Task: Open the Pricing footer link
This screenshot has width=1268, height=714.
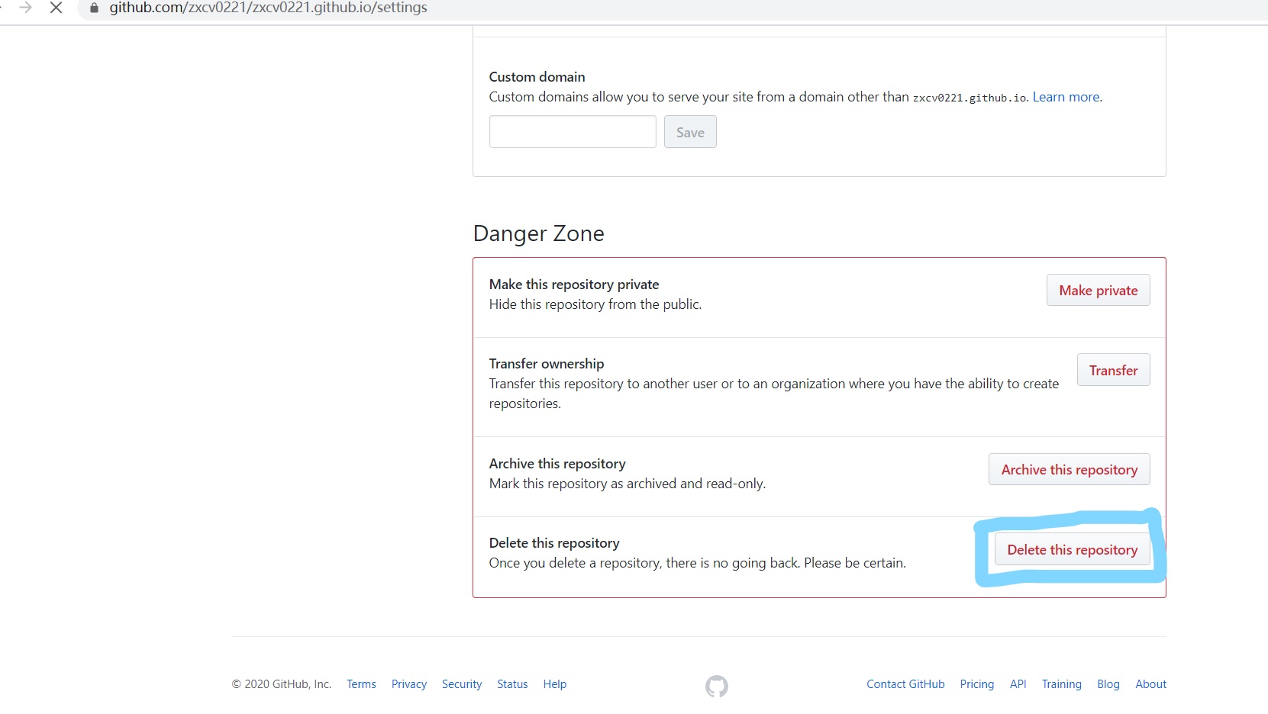Action: 977,684
